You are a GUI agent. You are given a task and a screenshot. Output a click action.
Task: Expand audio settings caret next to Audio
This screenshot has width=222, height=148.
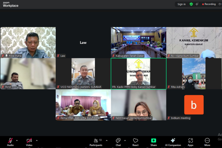click(x=17, y=140)
